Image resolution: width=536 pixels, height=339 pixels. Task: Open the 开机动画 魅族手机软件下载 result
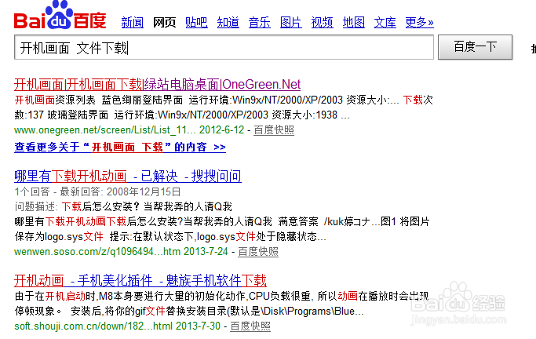click(140, 281)
